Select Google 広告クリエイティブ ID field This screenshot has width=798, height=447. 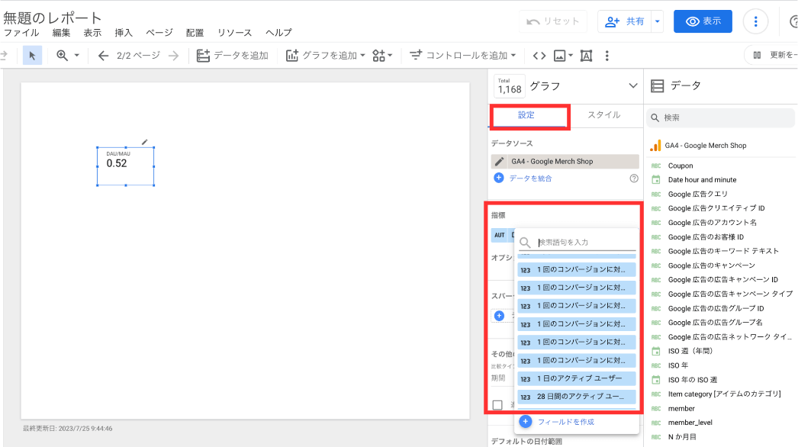coord(716,208)
